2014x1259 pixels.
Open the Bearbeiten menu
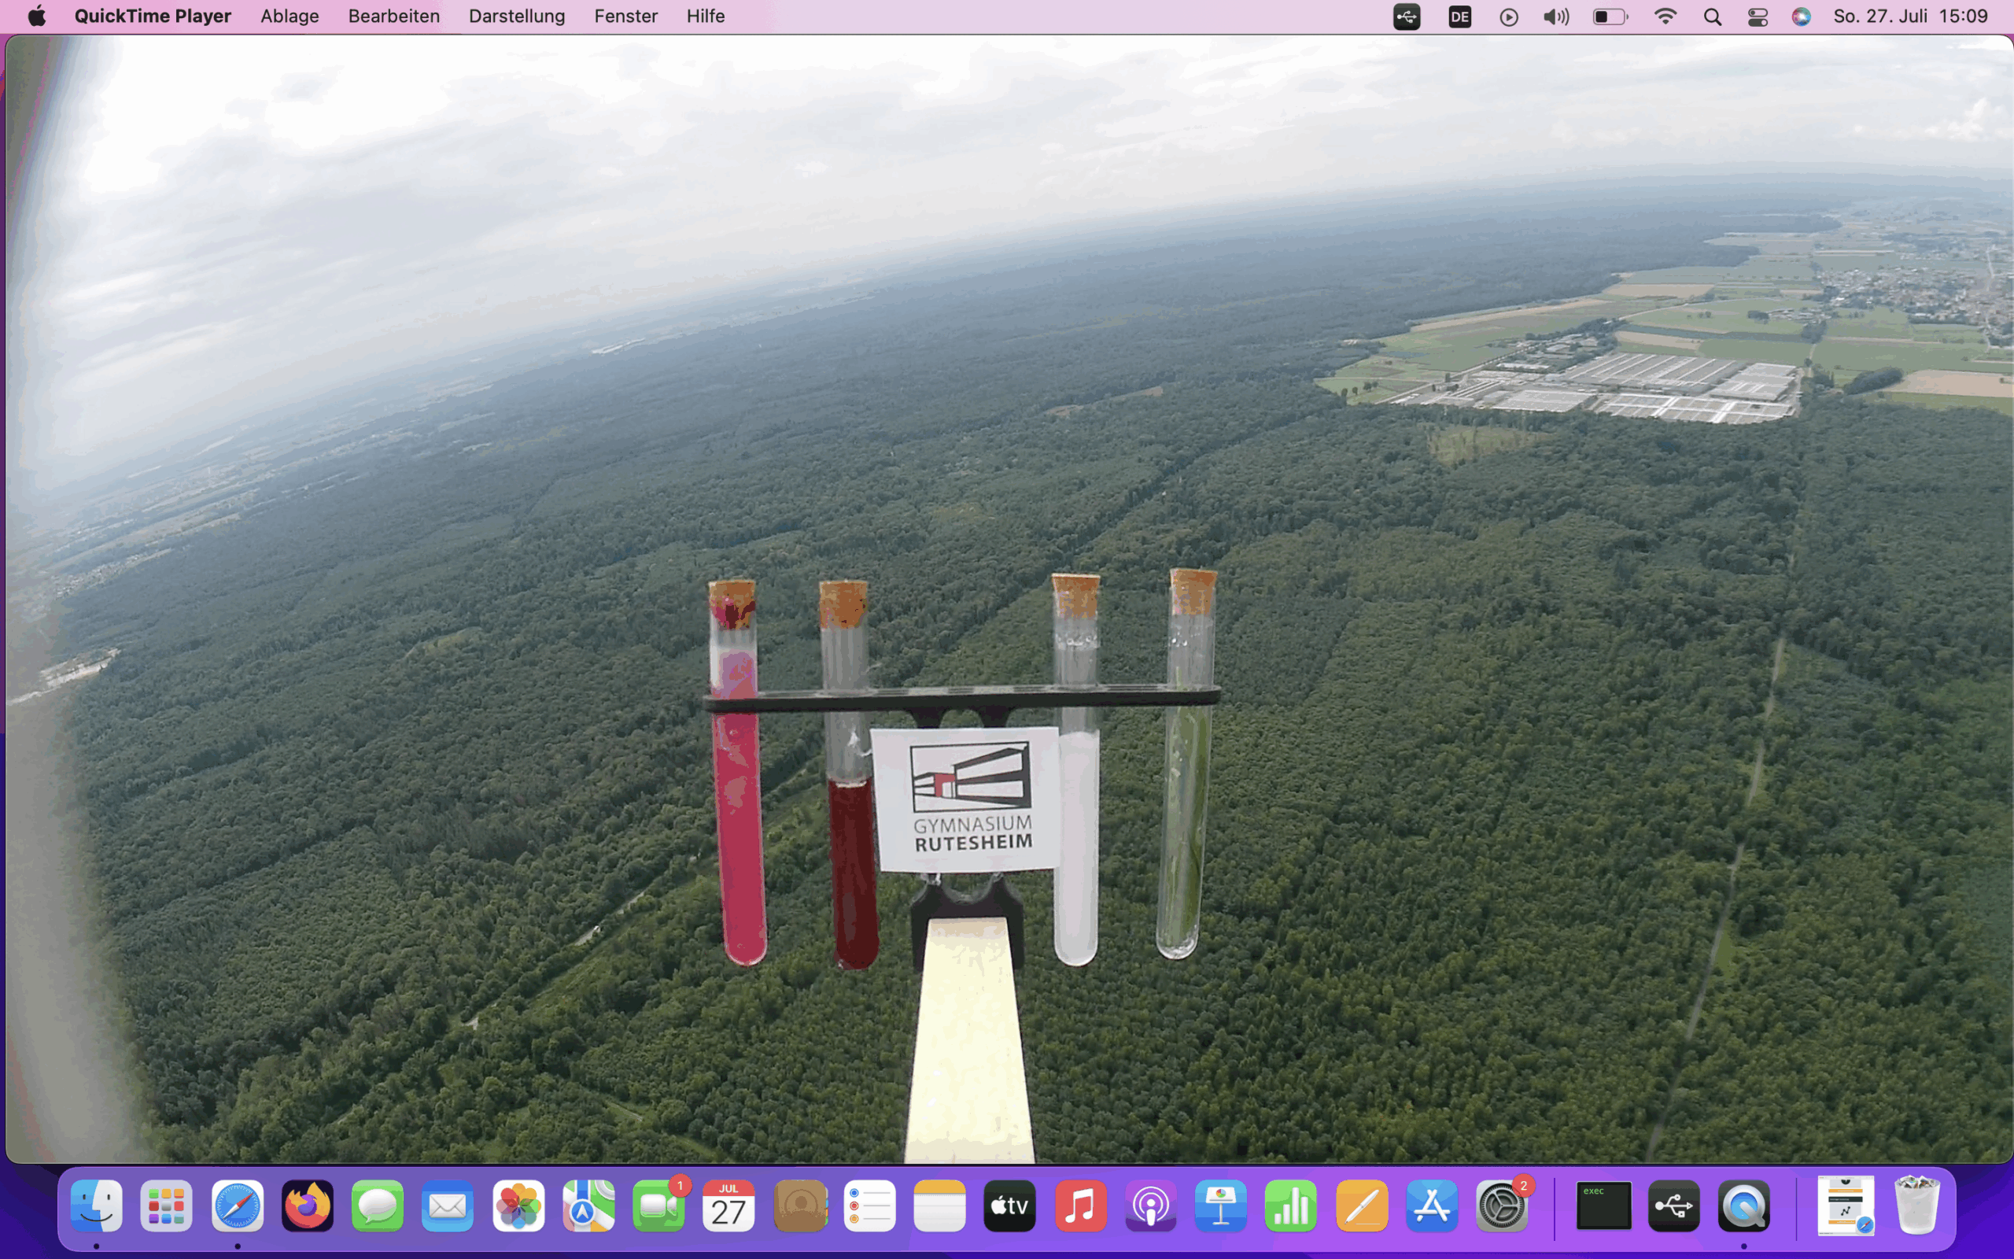pyautogui.click(x=393, y=16)
